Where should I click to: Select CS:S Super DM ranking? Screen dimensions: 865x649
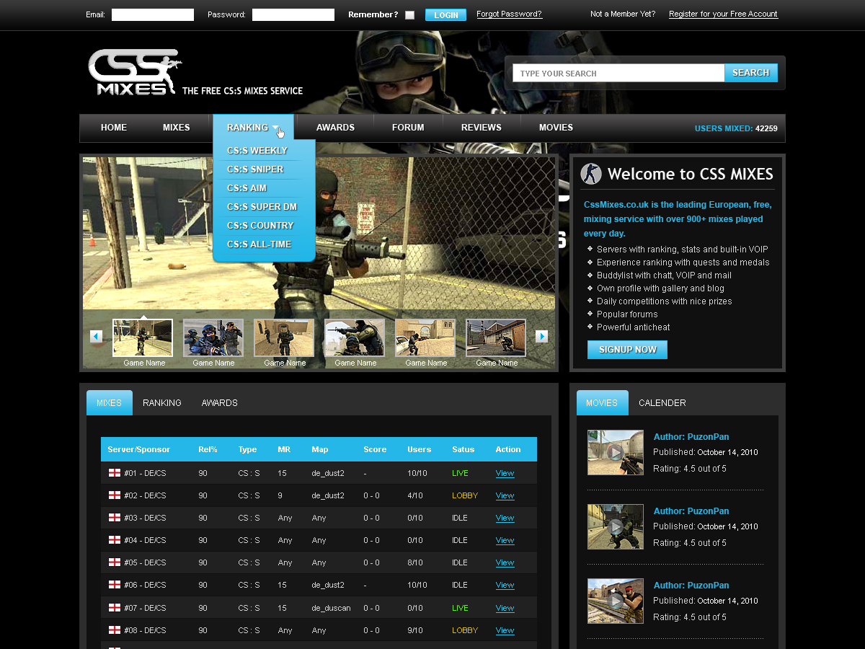pos(262,207)
